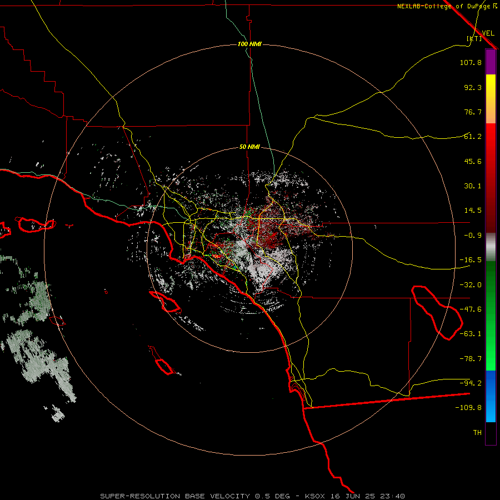Pick the yellow-orange segment of velocity color bar

pos(491,99)
